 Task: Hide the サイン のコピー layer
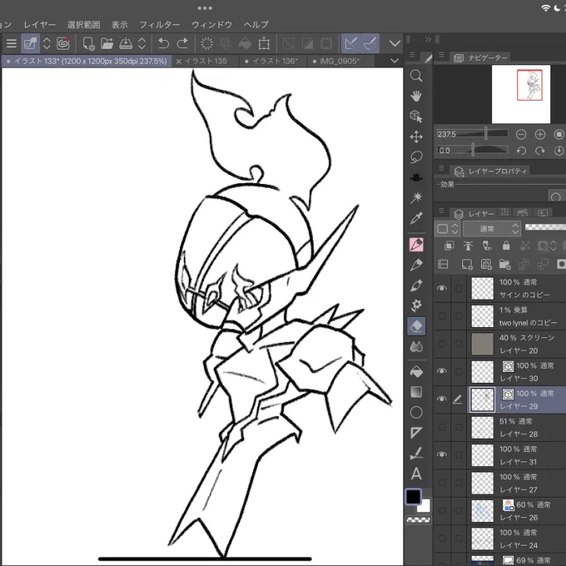point(442,288)
